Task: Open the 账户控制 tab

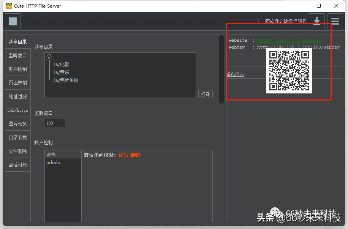Action: [x=17, y=69]
